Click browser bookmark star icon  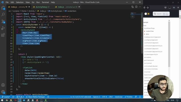(148, 8)
